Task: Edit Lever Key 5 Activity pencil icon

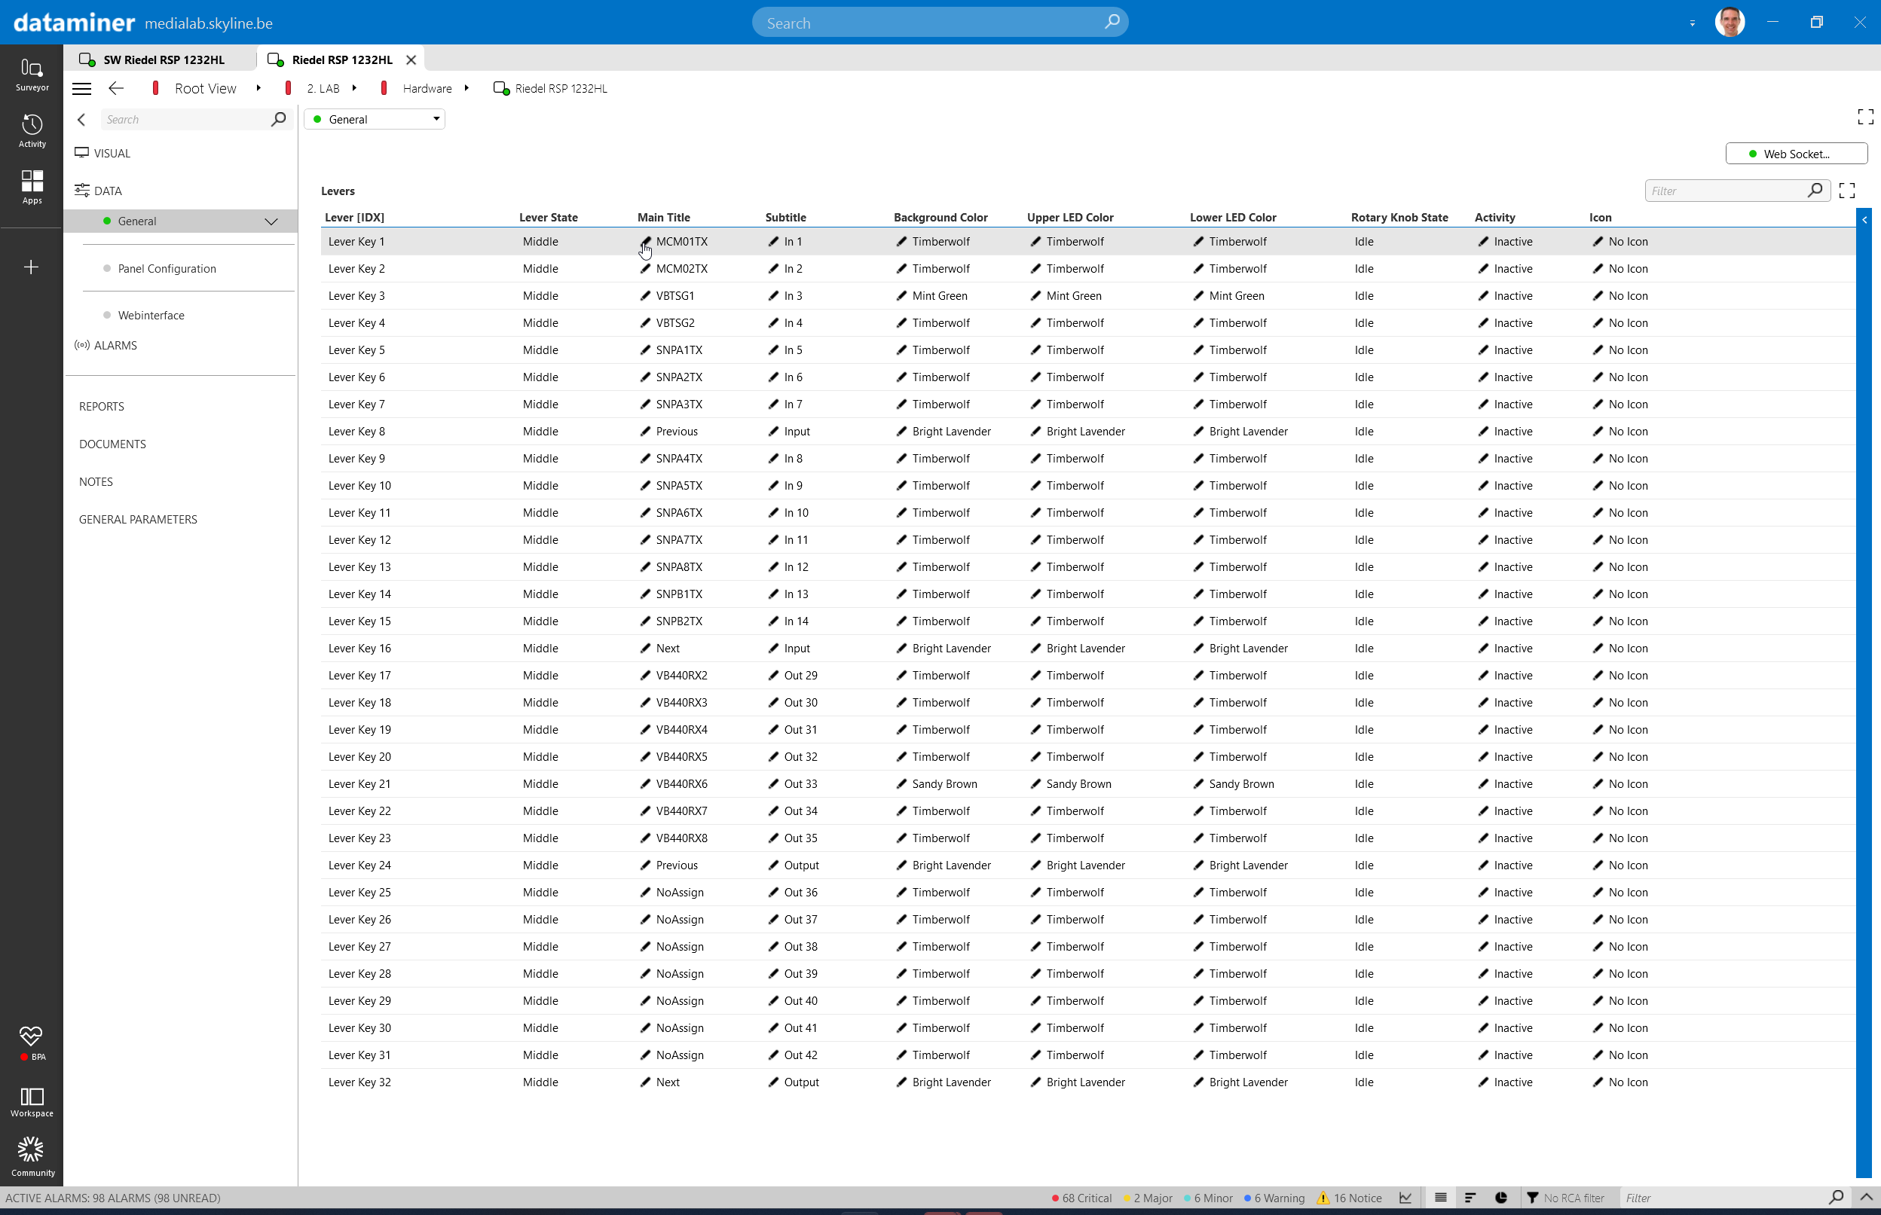Action: tap(1482, 350)
